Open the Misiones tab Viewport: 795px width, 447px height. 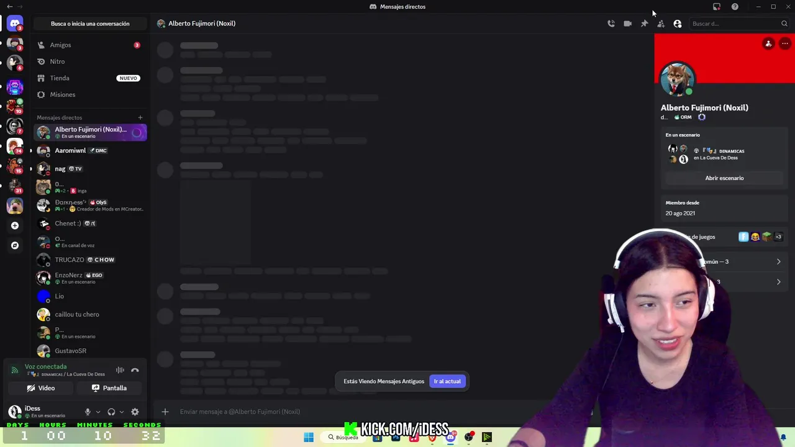[x=90, y=94]
